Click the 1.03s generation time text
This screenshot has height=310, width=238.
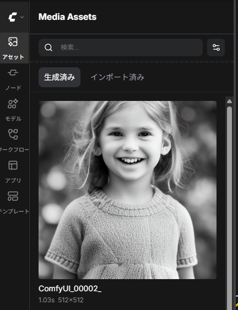(x=46, y=300)
